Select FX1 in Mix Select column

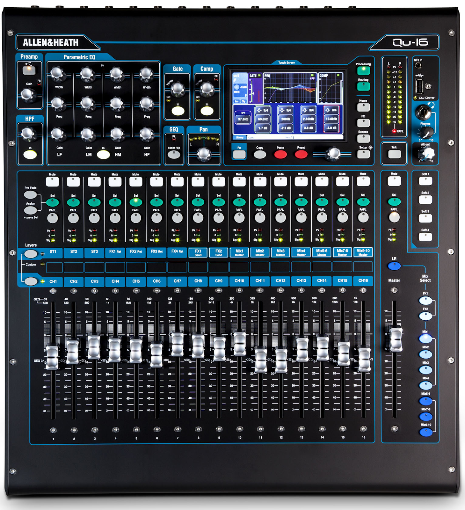(x=425, y=301)
